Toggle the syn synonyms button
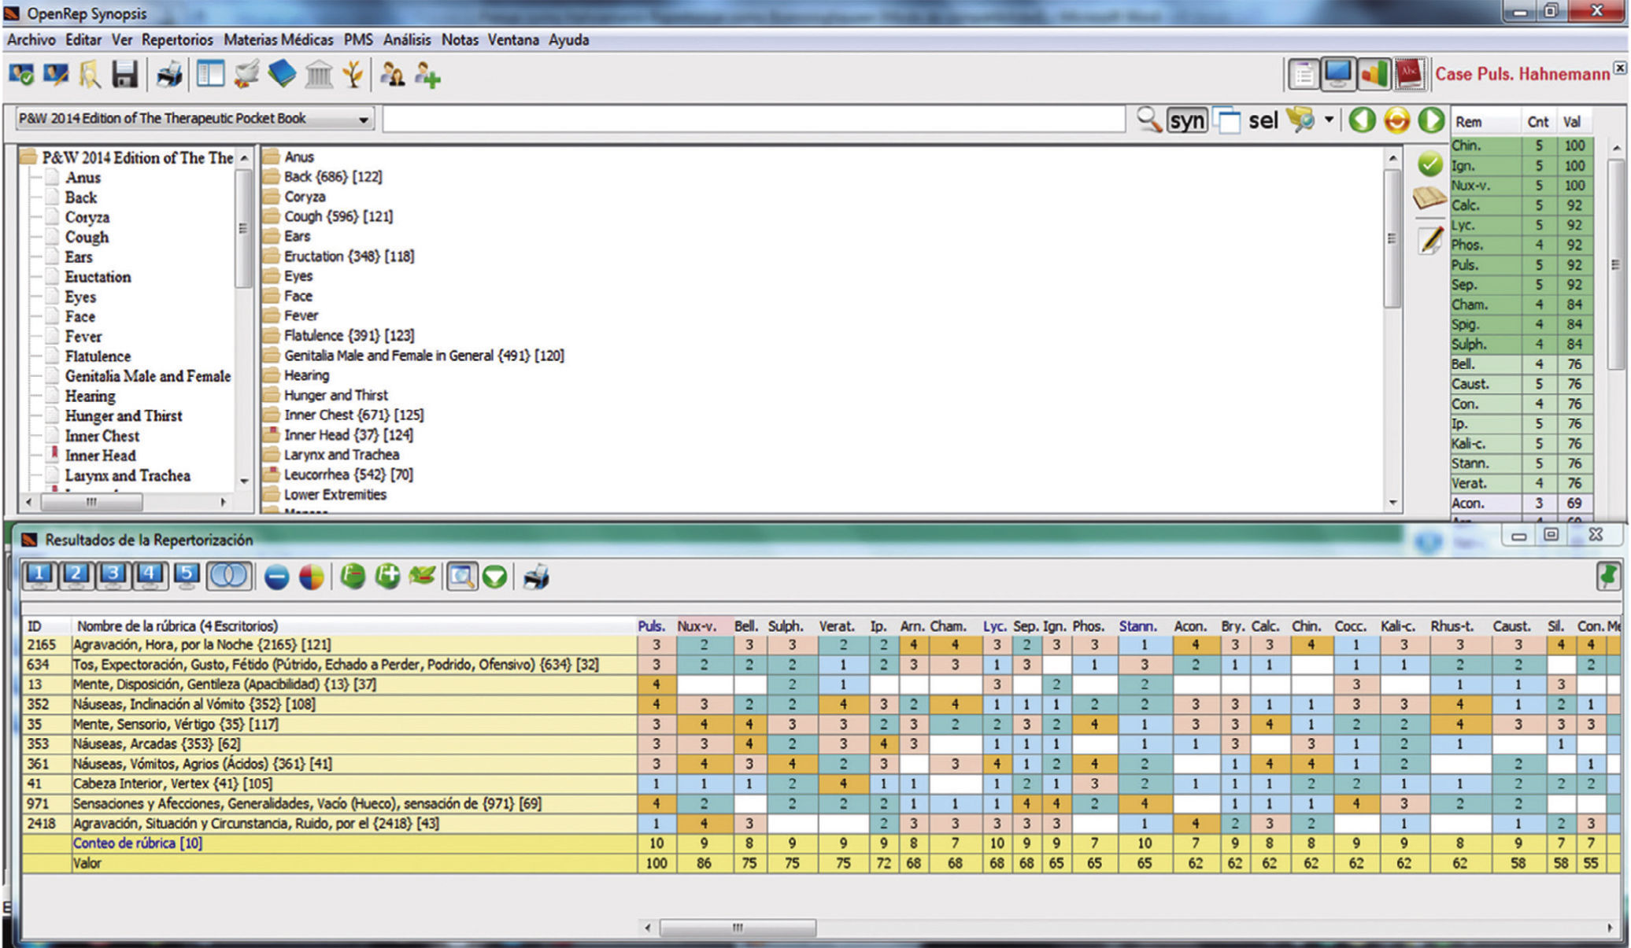 point(1186,120)
